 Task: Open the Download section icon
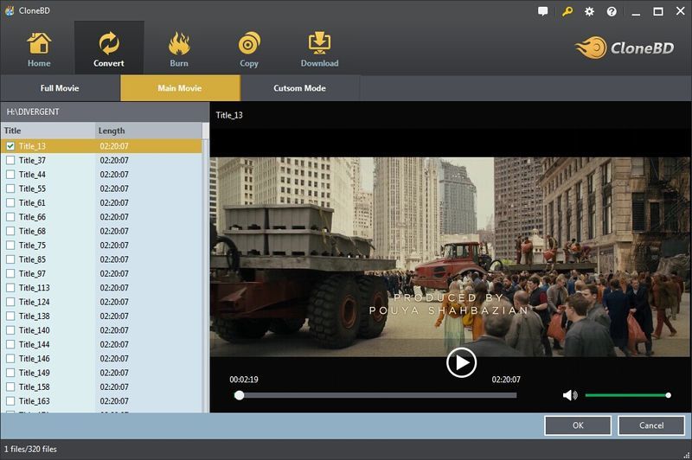point(319,43)
